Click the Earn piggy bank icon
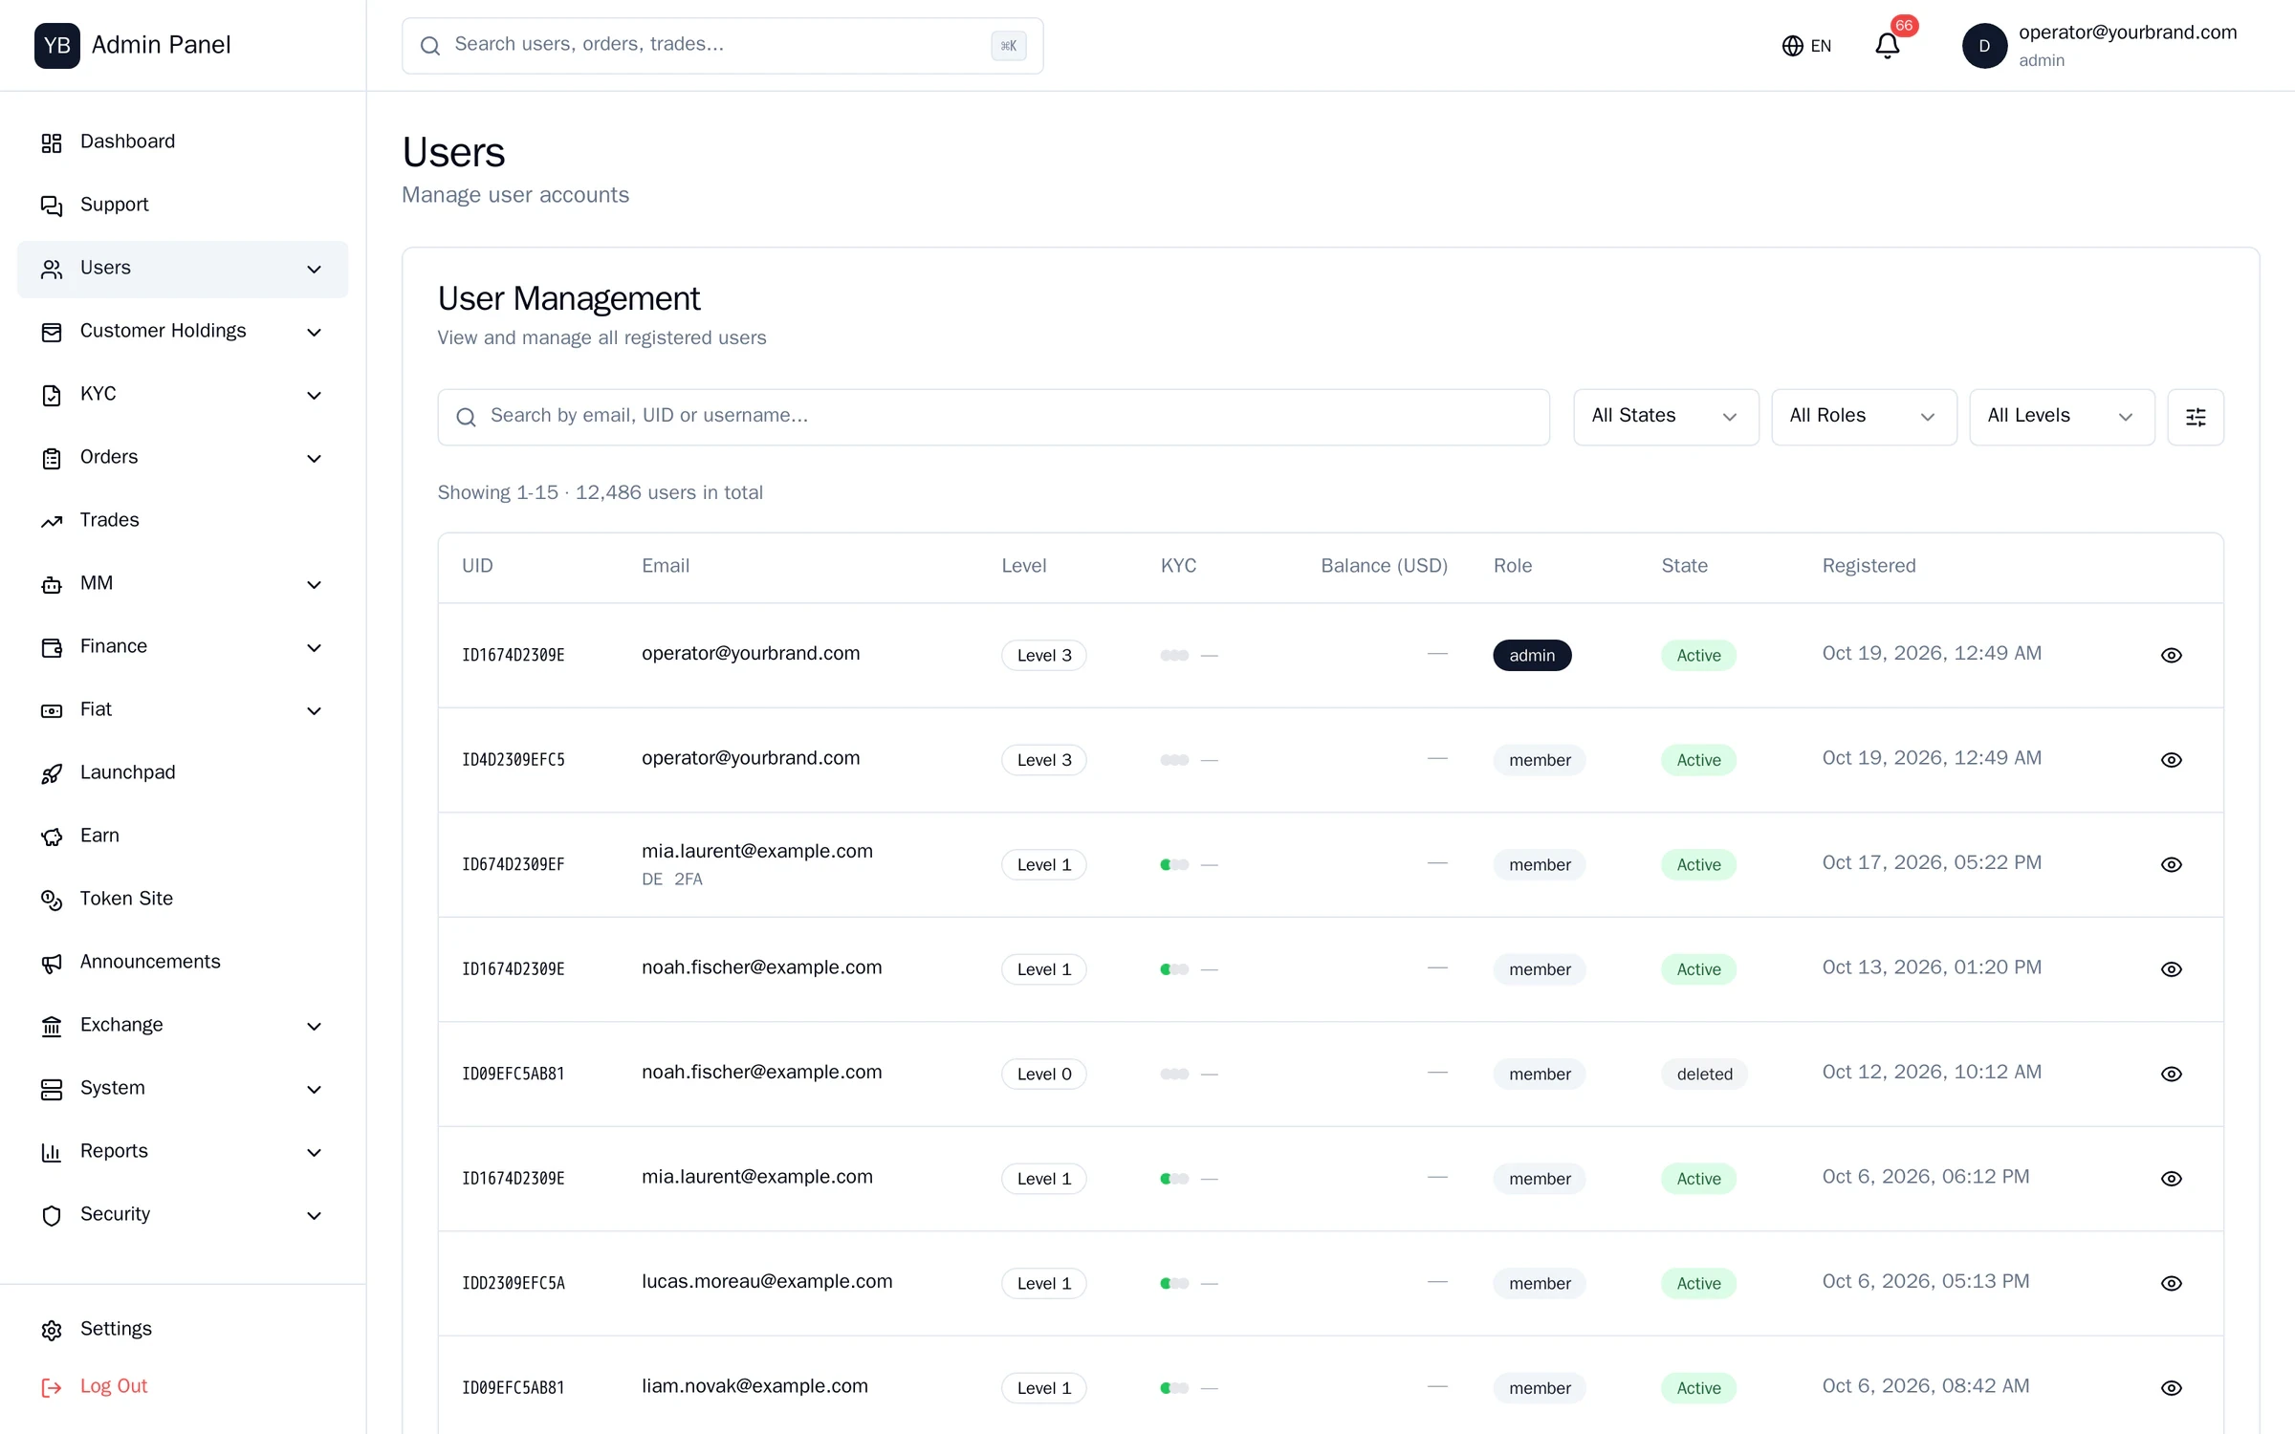Screen dimensions: 2295x1434 tap(52, 836)
